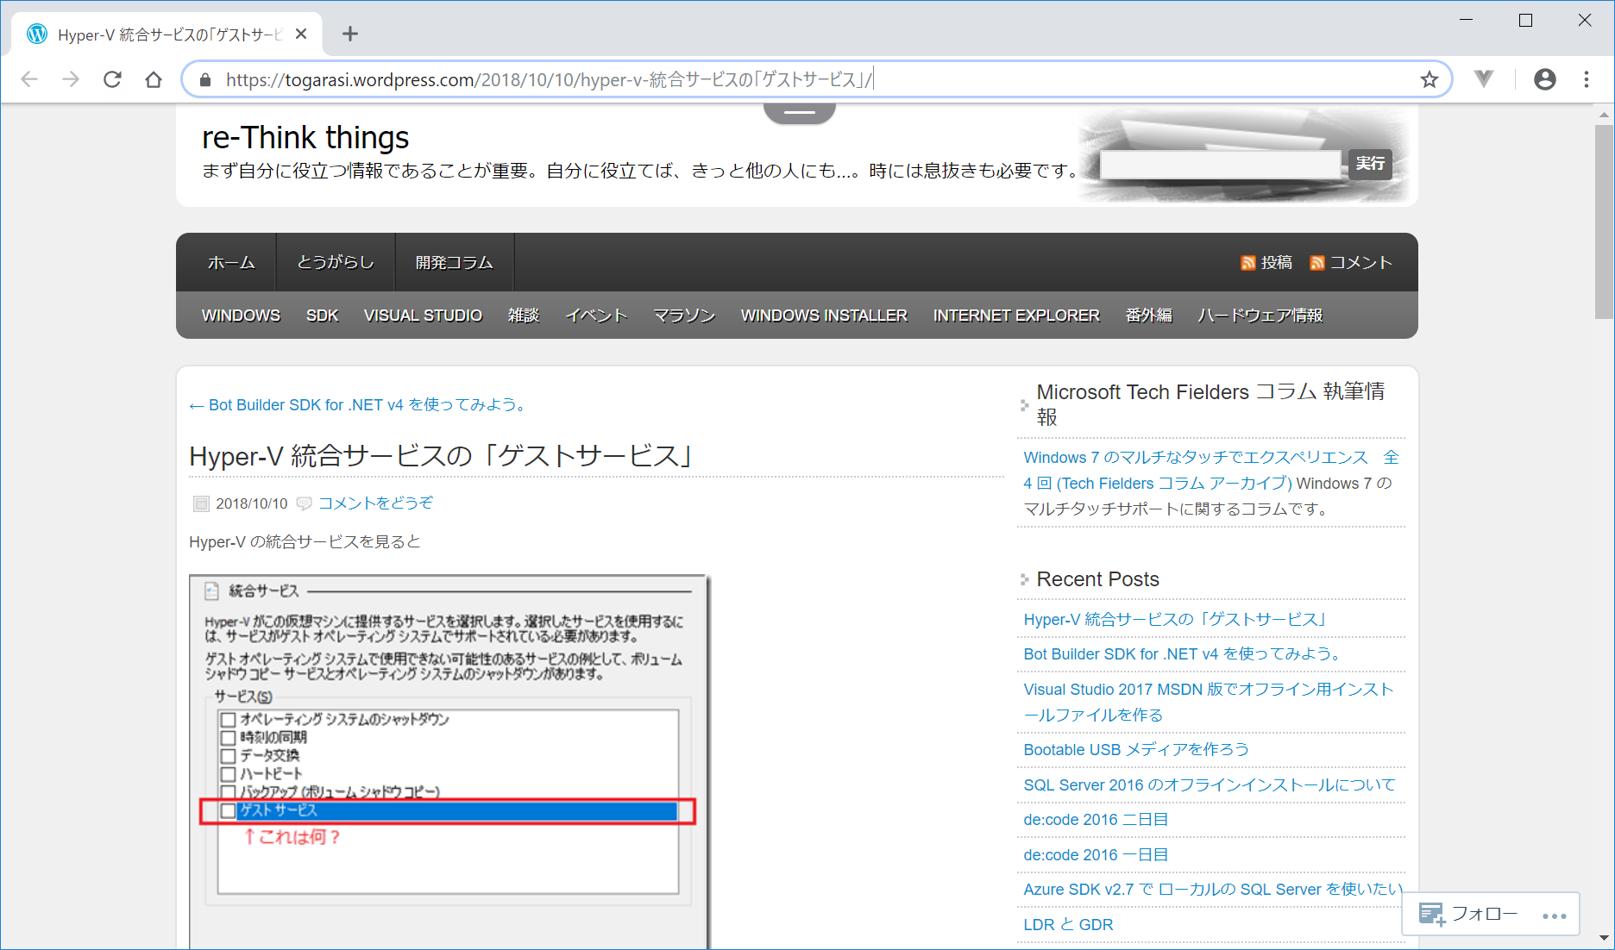This screenshot has height=950, width=1615.
Task: Select the ホーム navigation tab
Action: tap(230, 263)
